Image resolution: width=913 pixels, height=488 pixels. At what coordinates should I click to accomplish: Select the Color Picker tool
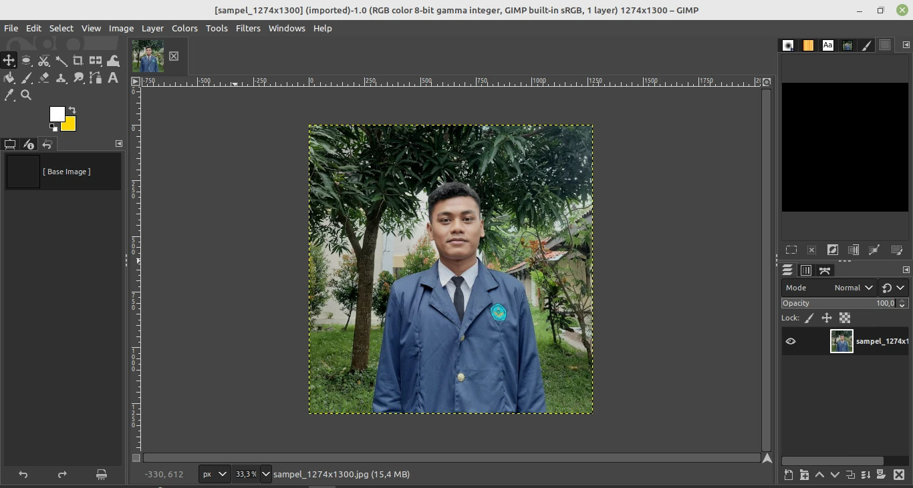(9, 95)
